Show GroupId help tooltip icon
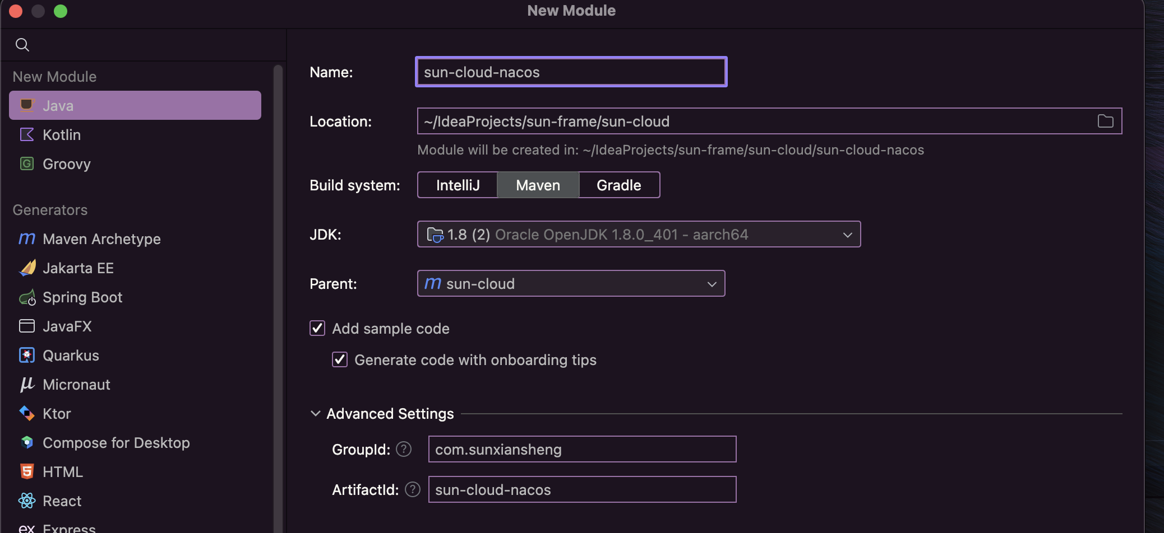The height and width of the screenshot is (533, 1164). pyautogui.click(x=404, y=449)
